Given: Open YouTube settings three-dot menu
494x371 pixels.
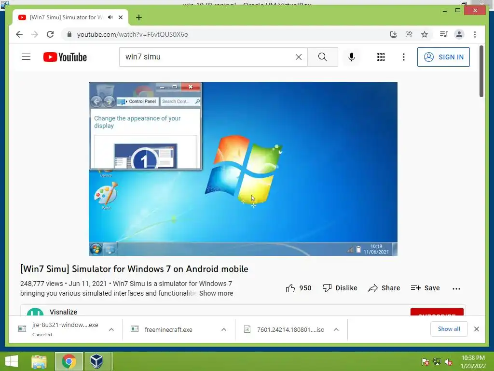Looking at the screenshot, I should point(404,57).
